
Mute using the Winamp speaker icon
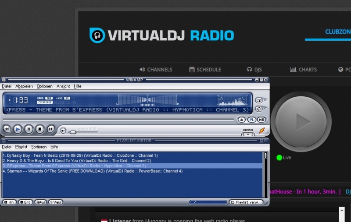tap(63, 130)
